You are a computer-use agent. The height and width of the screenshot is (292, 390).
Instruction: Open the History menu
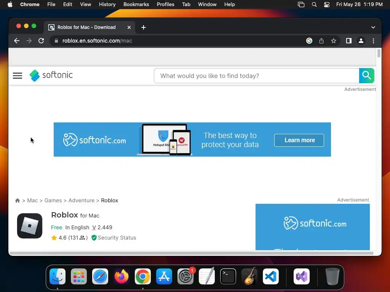point(107,5)
